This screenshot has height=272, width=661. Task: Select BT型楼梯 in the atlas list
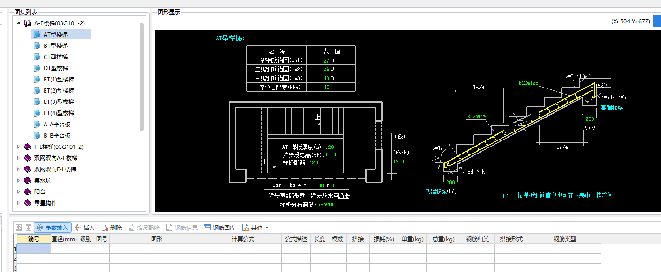coord(55,45)
